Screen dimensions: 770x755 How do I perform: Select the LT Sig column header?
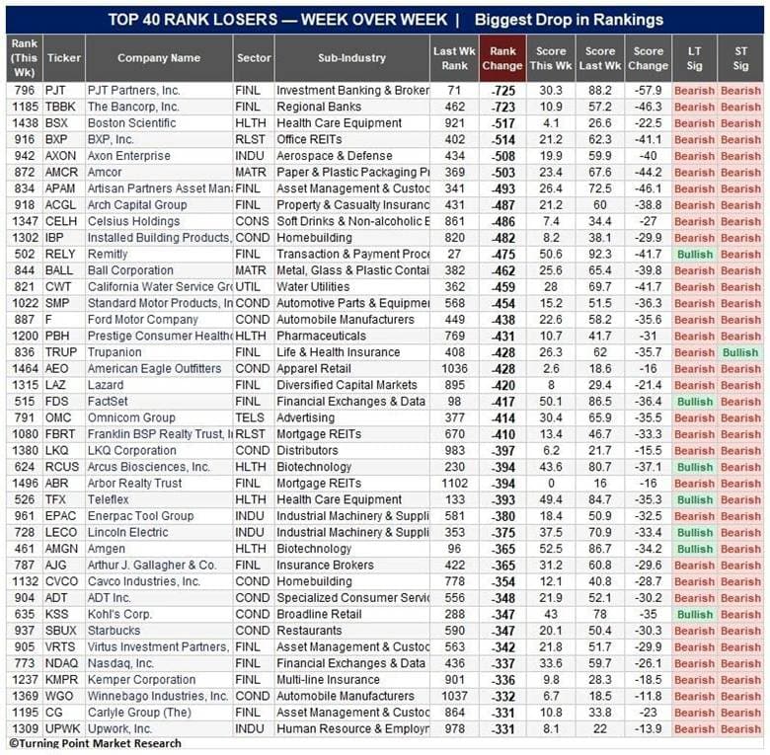point(694,58)
